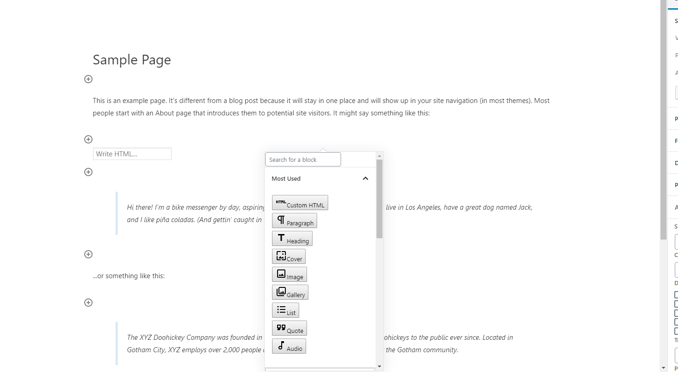This screenshot has height=372, width=678.
Task: Add an Image block
Action: pyautogui.click(x=289, y=274)
